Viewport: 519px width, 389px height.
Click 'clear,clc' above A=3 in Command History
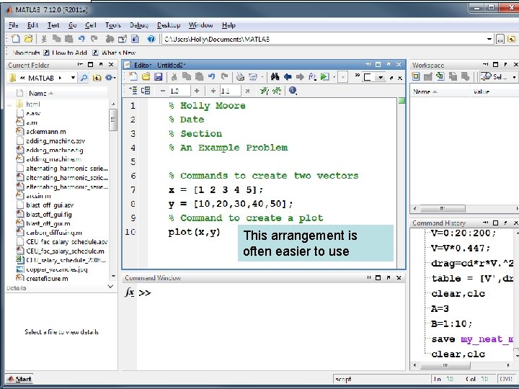click(x=458, y=294)
